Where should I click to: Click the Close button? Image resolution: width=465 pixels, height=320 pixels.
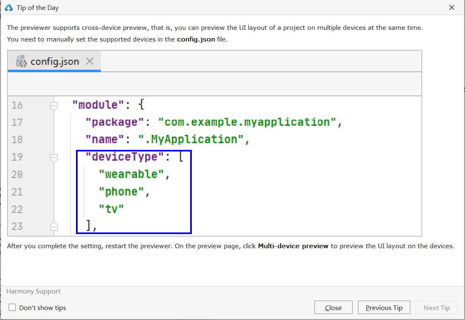(x=333, y=307)
